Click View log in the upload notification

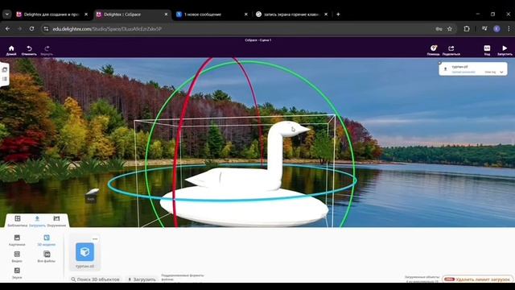490,72
